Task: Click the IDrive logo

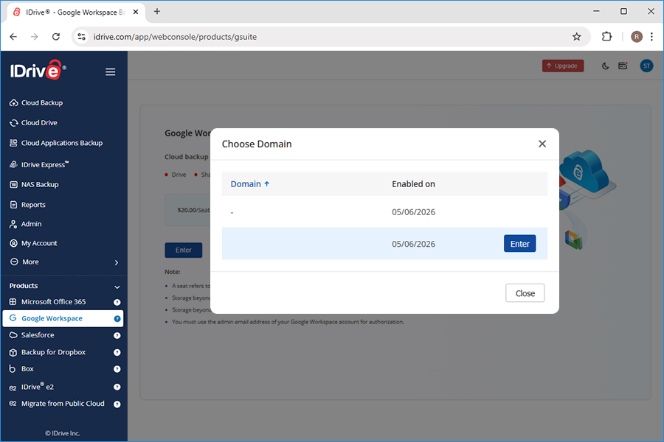Action: click(38, 70)
